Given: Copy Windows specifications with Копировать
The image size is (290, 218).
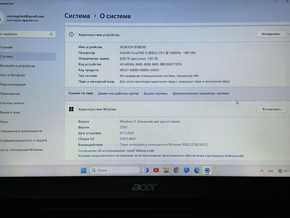Looking at the screenshot, I should pos(271,109).
